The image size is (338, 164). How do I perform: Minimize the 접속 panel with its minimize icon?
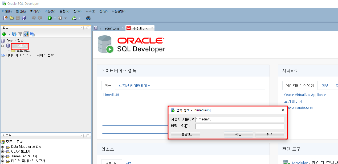coord(88,28)
